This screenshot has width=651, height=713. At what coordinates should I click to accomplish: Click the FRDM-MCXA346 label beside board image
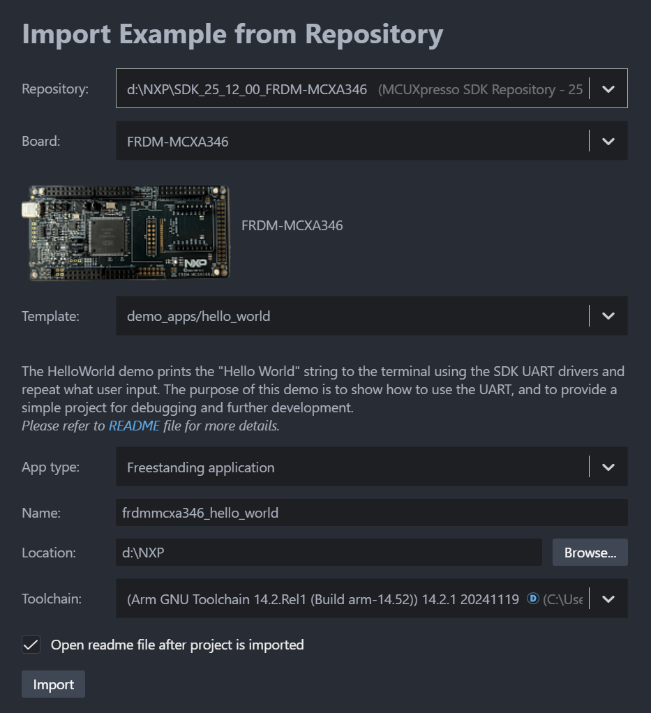[x=292, y=225]
